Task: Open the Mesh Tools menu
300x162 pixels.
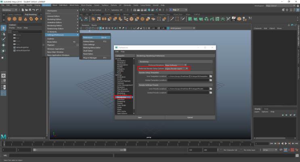Action: (74, 5)
